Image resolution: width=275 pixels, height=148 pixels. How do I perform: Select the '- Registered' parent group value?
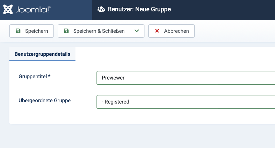[116, 102]
